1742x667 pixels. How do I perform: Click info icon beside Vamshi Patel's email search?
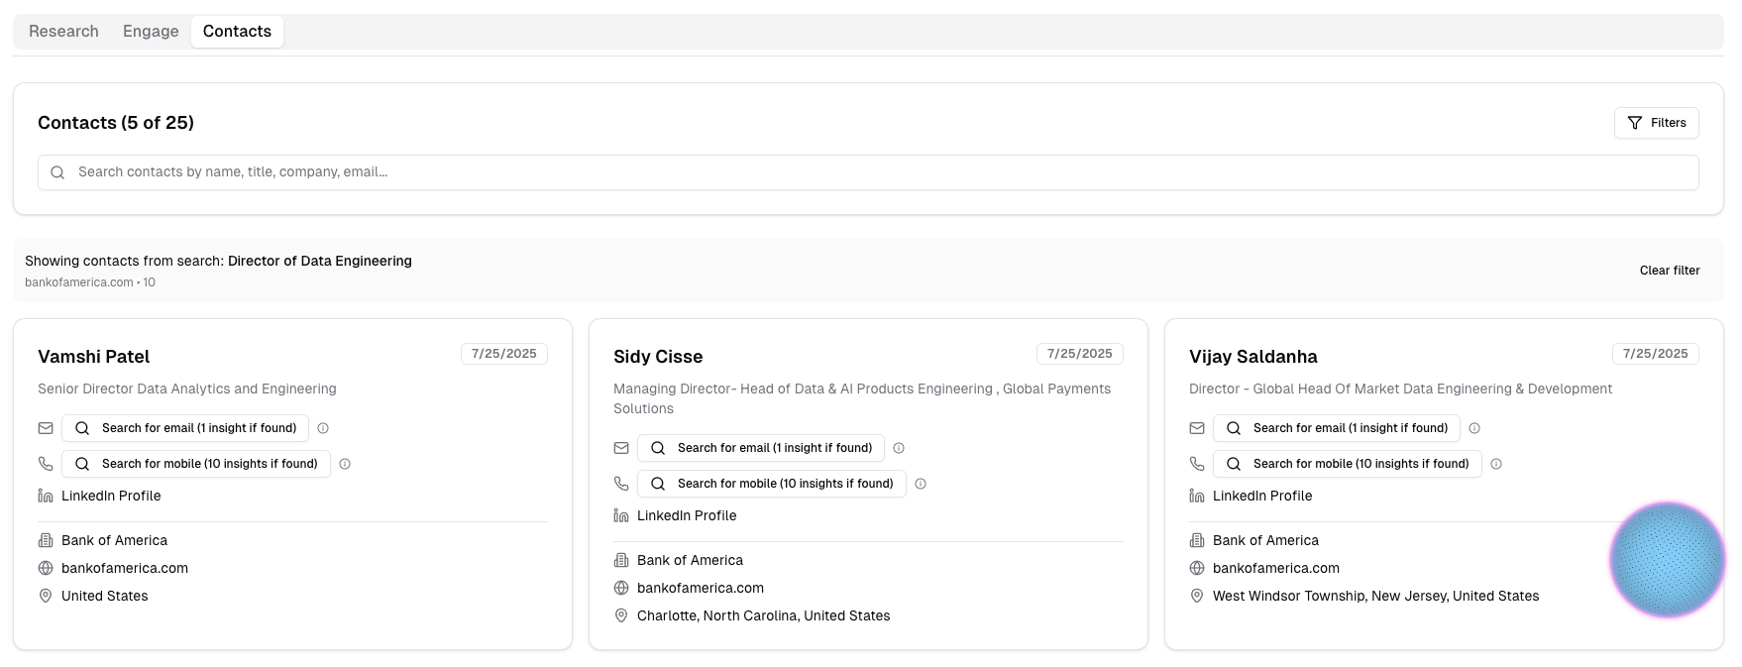pyautogui.click(x=323, y=428)
